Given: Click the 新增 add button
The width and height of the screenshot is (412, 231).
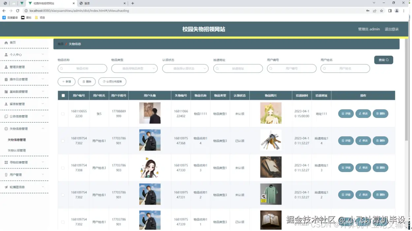Looking at the screenshot, I should [x=66, y=82].
